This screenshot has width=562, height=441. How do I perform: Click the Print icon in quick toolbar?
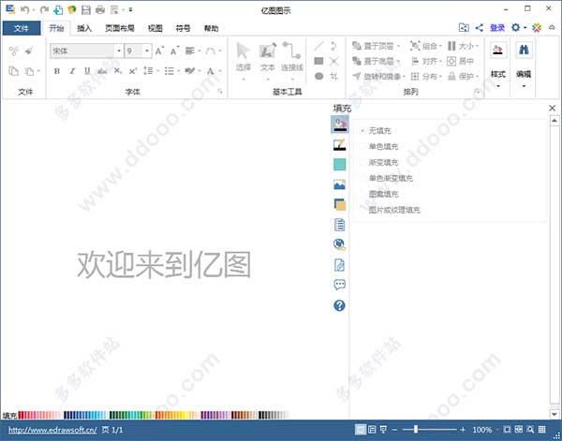tap(100, 9)
